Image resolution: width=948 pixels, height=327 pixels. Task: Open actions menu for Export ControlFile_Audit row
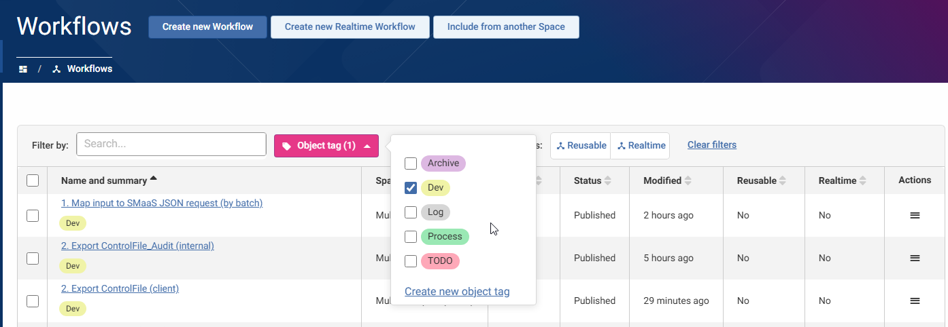(x=915, y=258)
